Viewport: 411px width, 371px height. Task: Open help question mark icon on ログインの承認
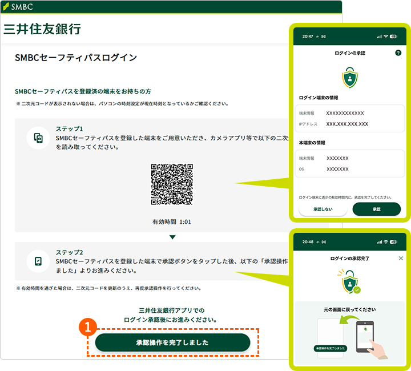398,53
